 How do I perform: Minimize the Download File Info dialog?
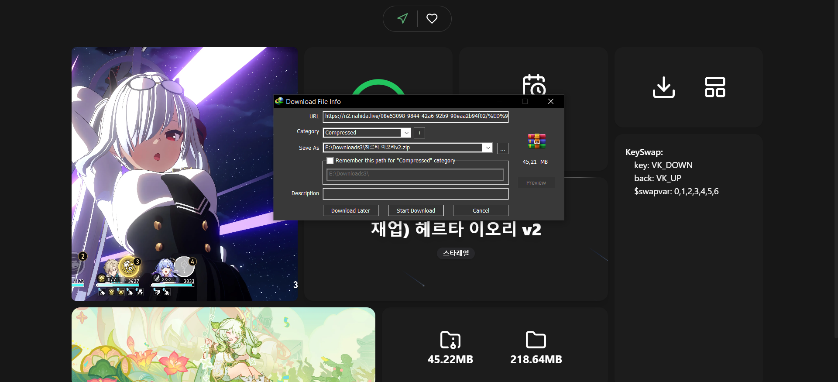point(500,101)
